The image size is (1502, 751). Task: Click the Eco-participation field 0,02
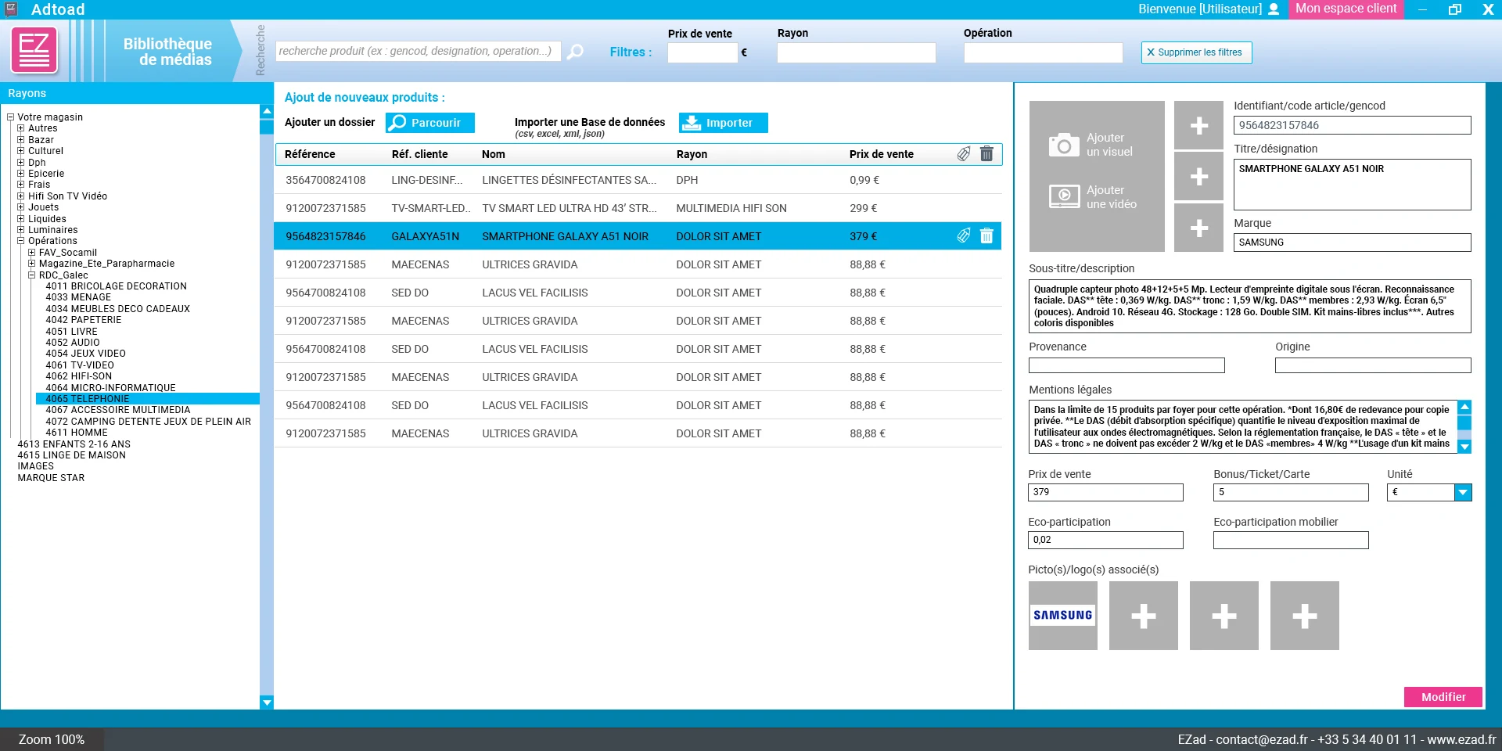point(1105,540)
